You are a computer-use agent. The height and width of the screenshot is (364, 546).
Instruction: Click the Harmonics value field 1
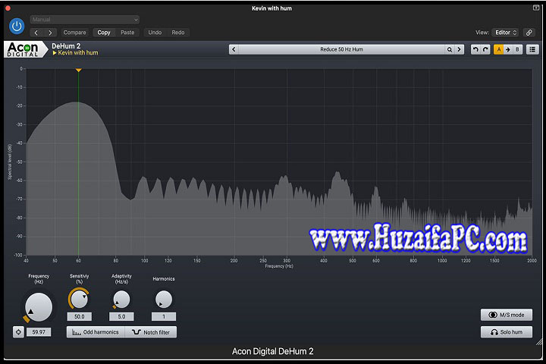pos(164,316)
